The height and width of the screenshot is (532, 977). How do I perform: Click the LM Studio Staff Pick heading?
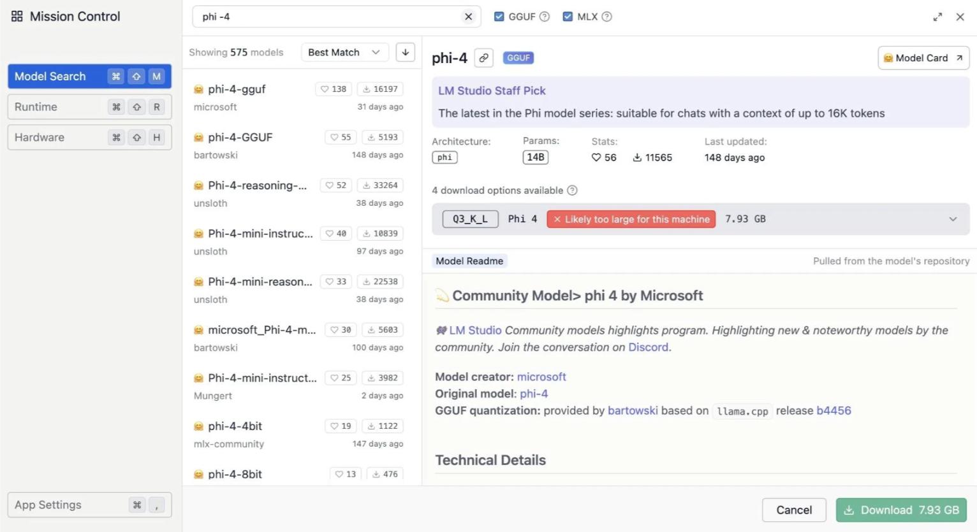coord(492,91)
